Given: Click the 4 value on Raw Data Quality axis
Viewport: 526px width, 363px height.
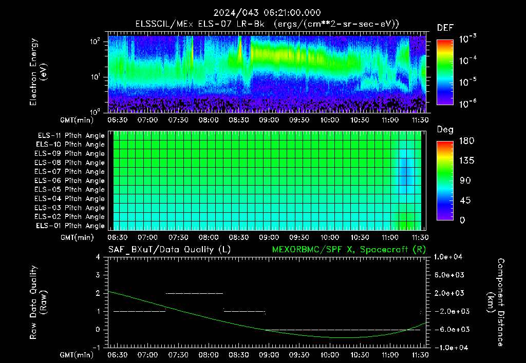Looking at the screenshot, I should (x=98, y=257).
